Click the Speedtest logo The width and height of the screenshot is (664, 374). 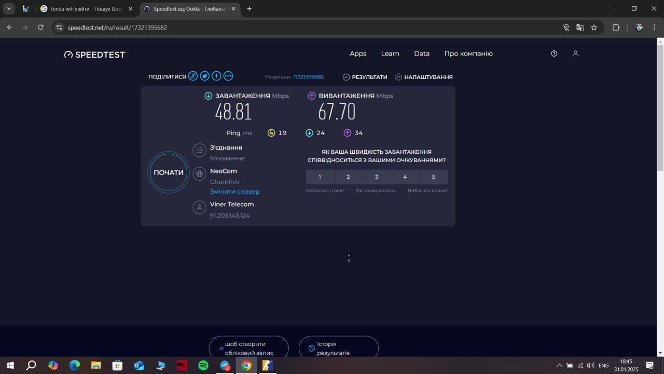(95, 54)
